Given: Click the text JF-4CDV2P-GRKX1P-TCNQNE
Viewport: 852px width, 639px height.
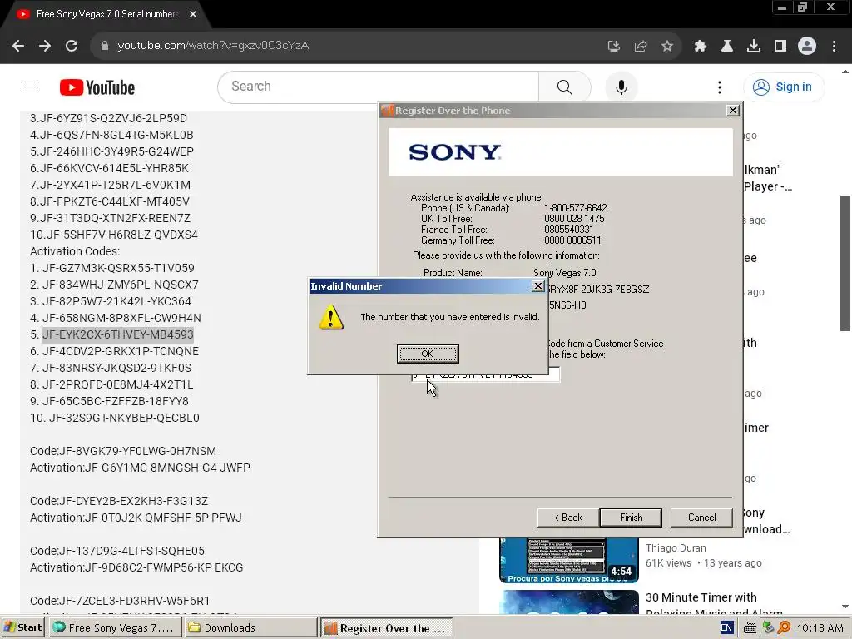Looking at the screenshot, I should point(120,351).
